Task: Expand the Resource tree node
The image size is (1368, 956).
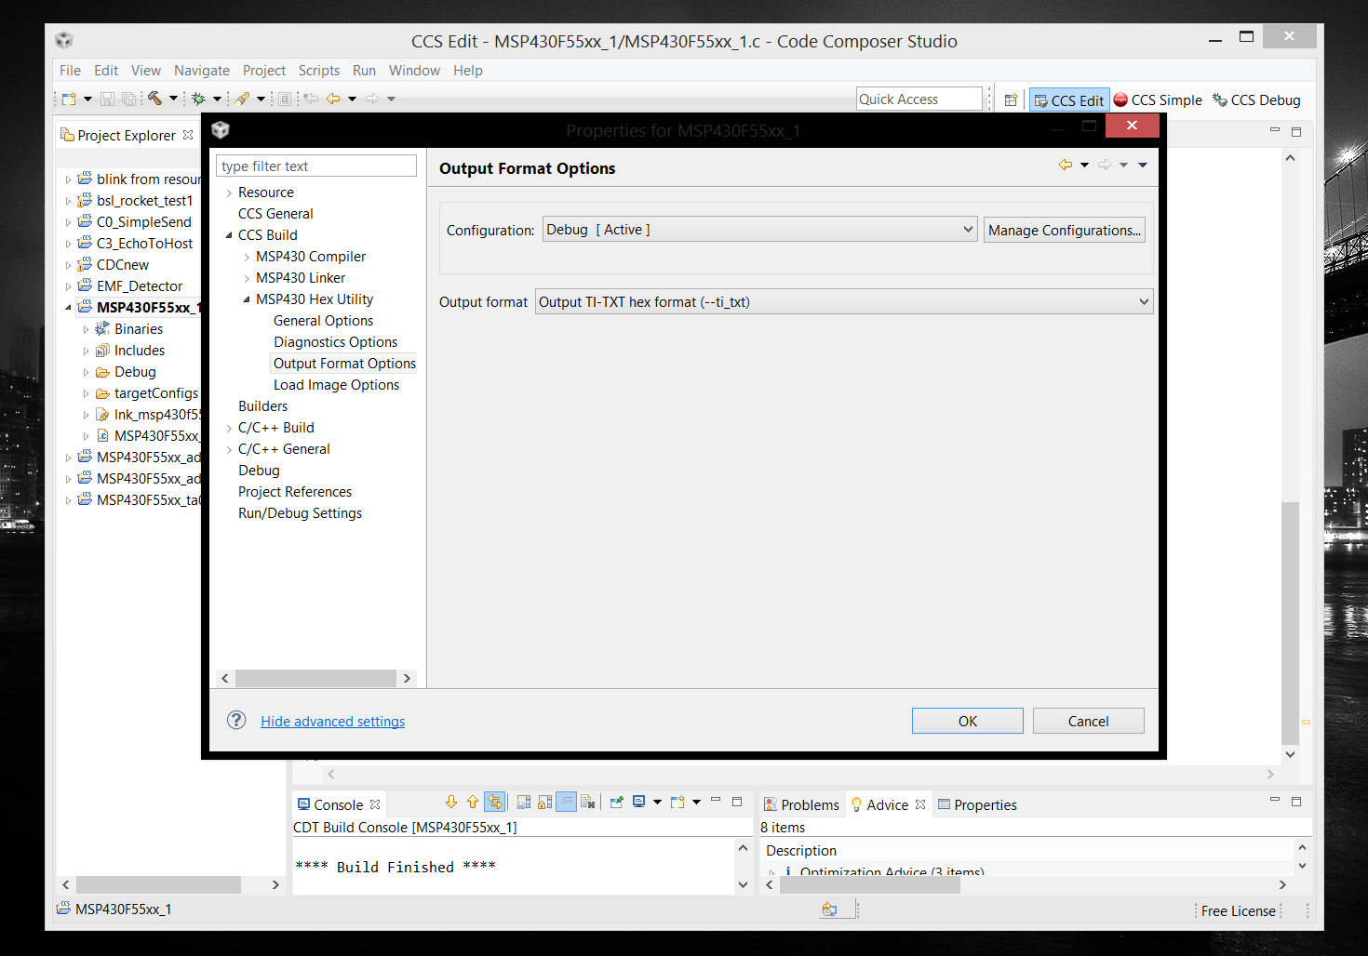Action: 229,193
